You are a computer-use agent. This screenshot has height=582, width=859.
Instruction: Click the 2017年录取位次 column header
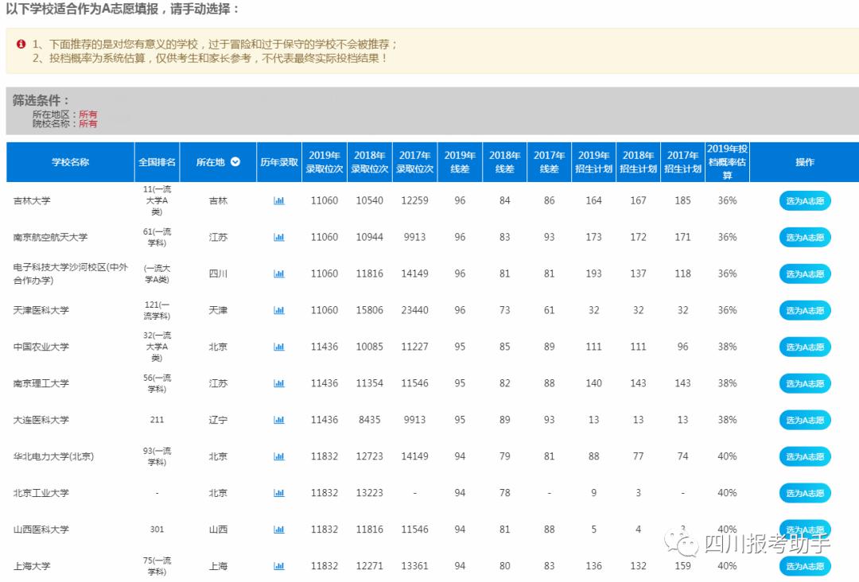(x=414, y=162)
